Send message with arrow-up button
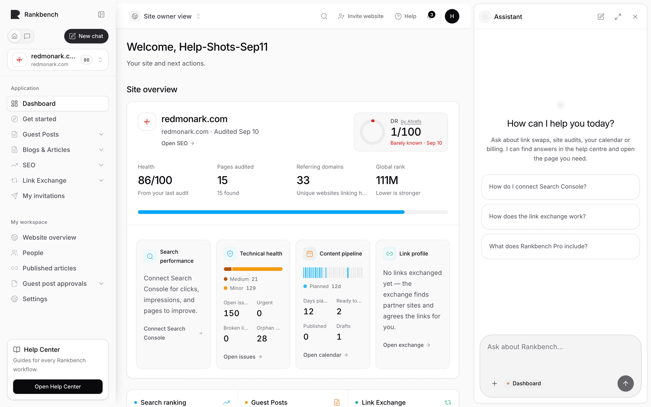Screen dimensions: 651x407 point(626,383)
